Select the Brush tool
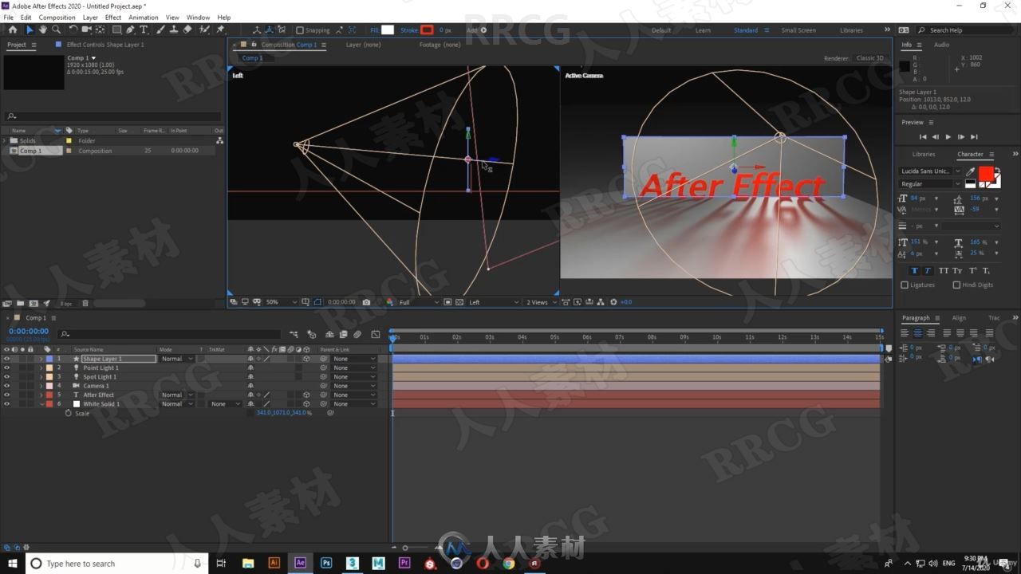Image resolution: width=1021 pixels, height=574 pixels. click(x=160, y=29)
